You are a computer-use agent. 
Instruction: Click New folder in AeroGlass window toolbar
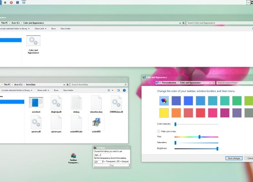[68, 90]
